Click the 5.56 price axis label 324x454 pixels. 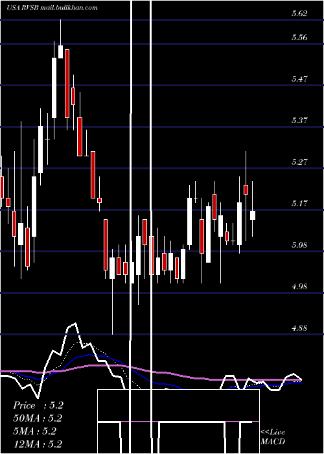(299, 38)
